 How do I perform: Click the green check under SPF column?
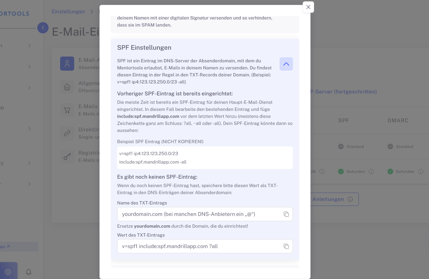[x=341, y=172]
